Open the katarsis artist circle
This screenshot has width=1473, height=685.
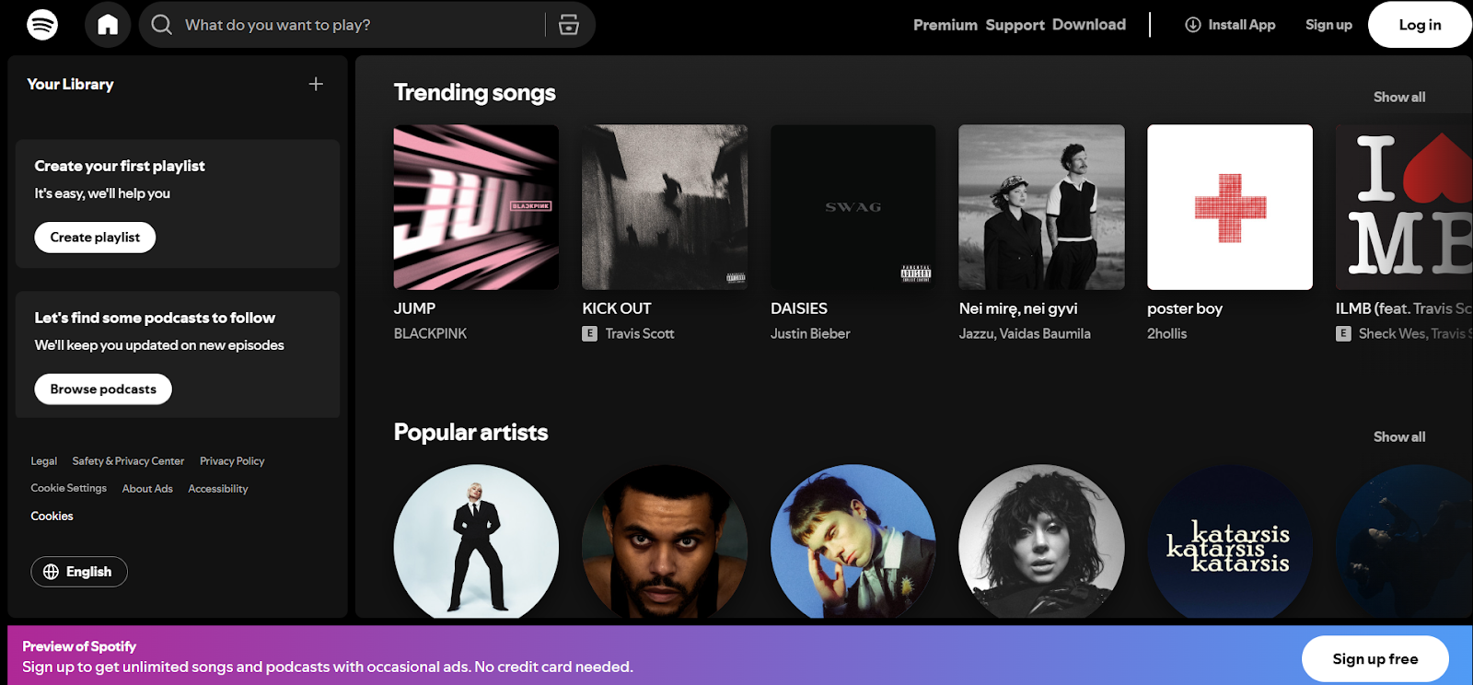[1230, 541]
